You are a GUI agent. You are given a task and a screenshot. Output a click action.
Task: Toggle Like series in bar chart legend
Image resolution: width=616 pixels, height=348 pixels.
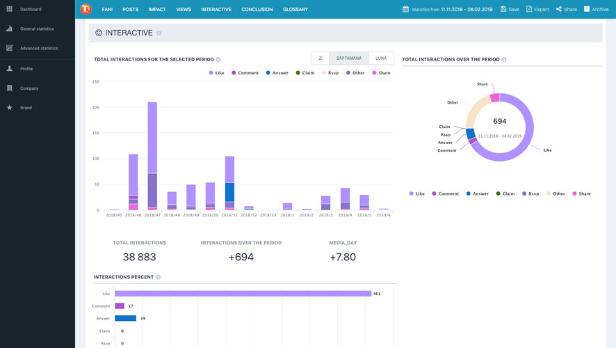(216, 73)
